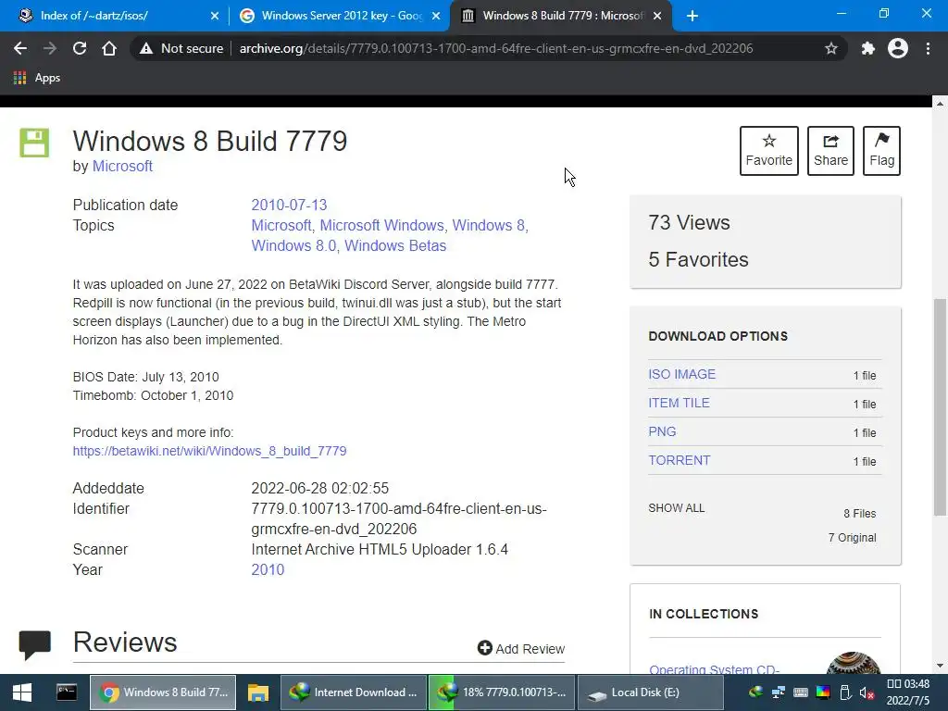948x711 pixels.
Task: Close the Index of /~dartz/isos/ tab
Action: [215, 16]
